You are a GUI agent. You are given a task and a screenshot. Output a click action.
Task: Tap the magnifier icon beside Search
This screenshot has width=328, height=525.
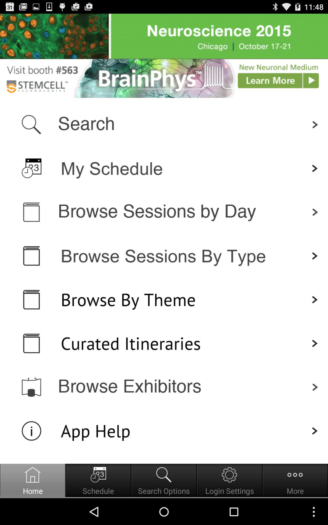click(x=31, y=124)
